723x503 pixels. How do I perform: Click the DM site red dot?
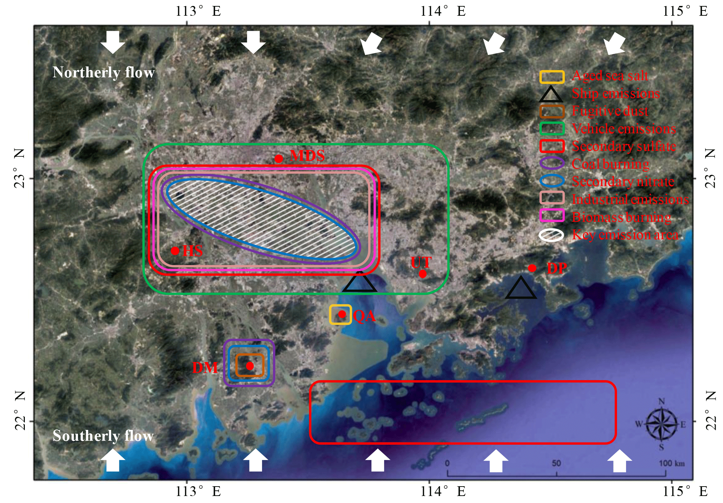250,366
